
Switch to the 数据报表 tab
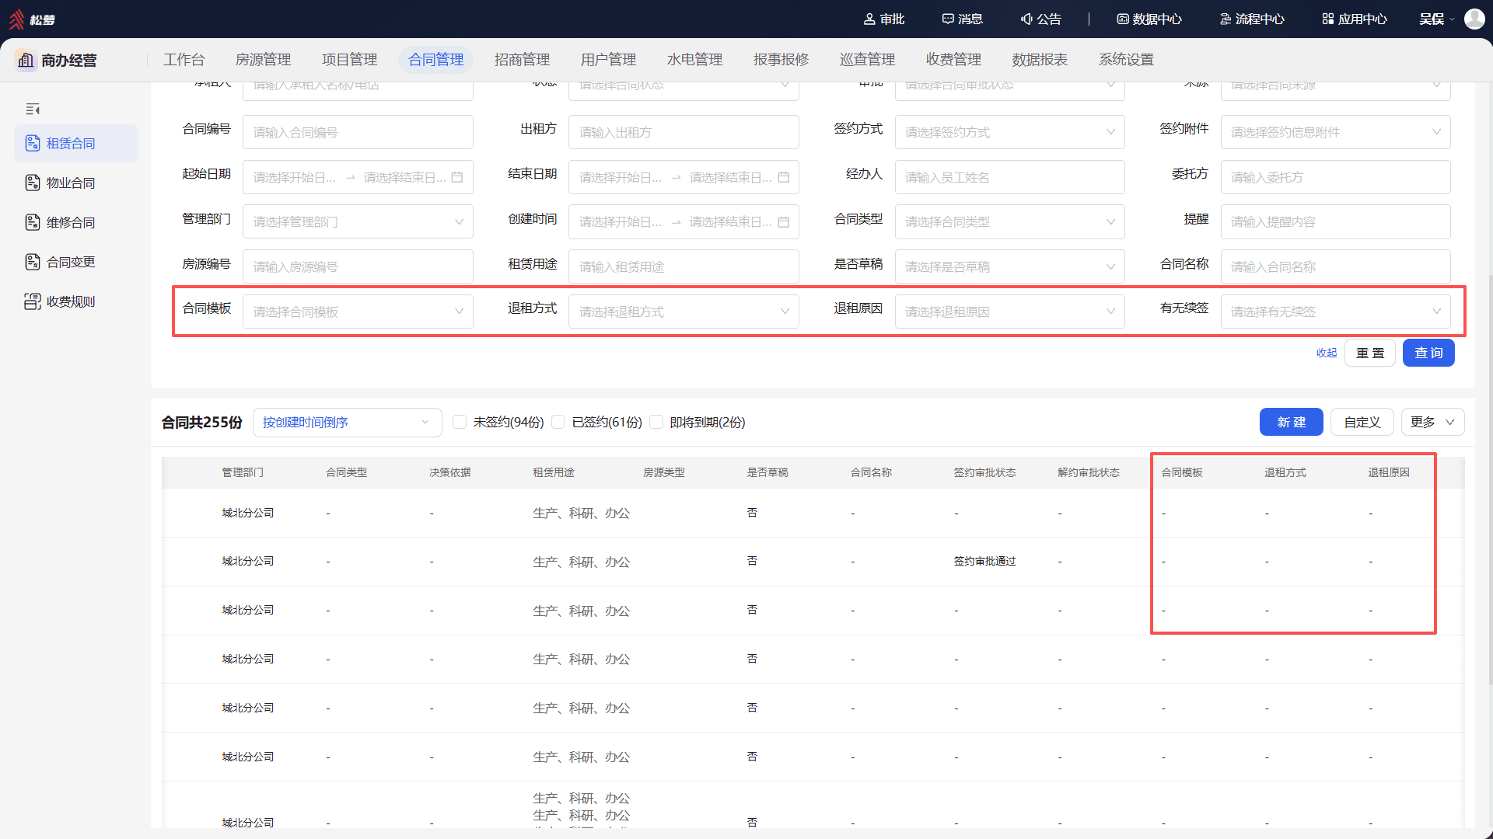[1040, 60]
